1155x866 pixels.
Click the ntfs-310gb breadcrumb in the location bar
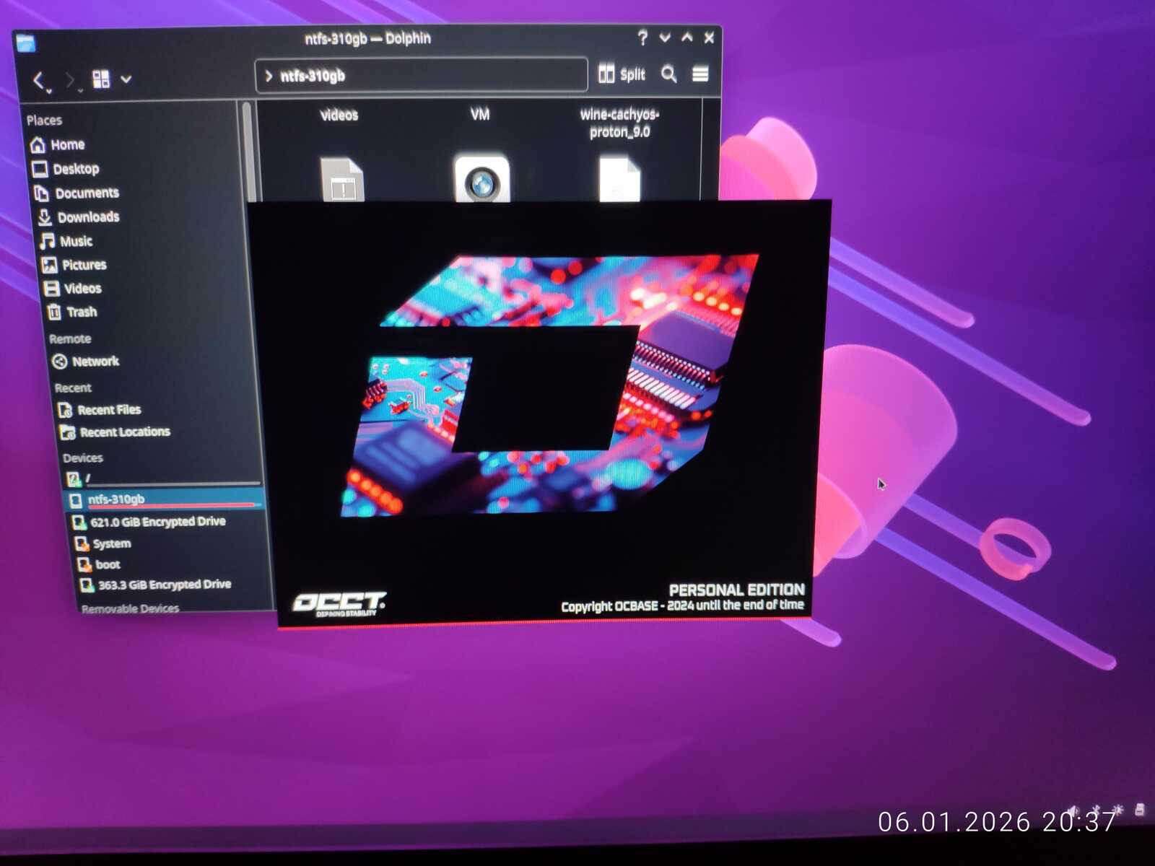coord(312,76)
